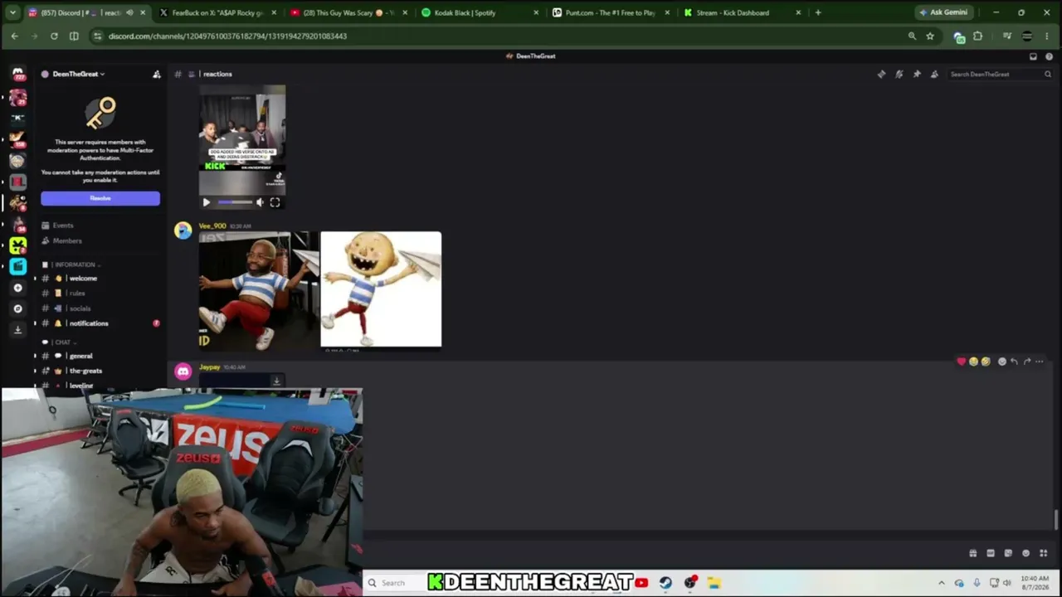
Task: Switch to This Guy Was Scary YouTube tab
Action: click(348, 12)
